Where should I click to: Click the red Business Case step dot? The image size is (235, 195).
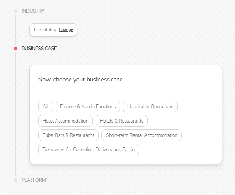point(15,48)
